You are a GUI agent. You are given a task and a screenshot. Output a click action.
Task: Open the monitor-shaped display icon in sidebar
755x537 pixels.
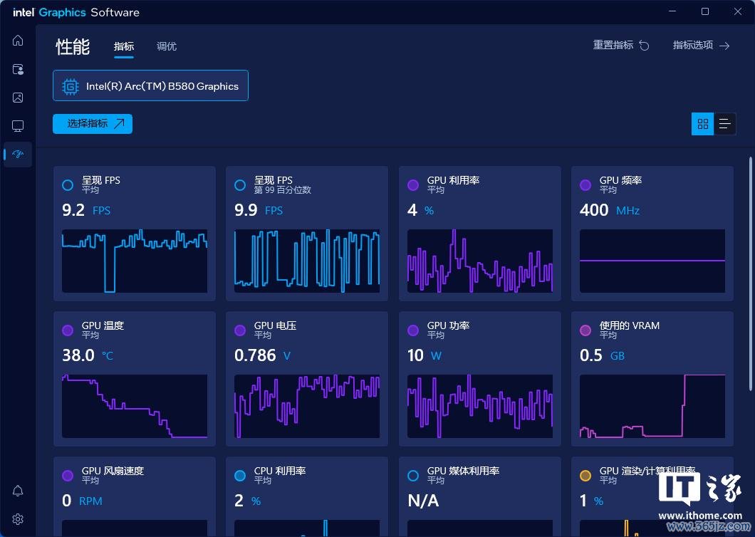coord(18,126)
